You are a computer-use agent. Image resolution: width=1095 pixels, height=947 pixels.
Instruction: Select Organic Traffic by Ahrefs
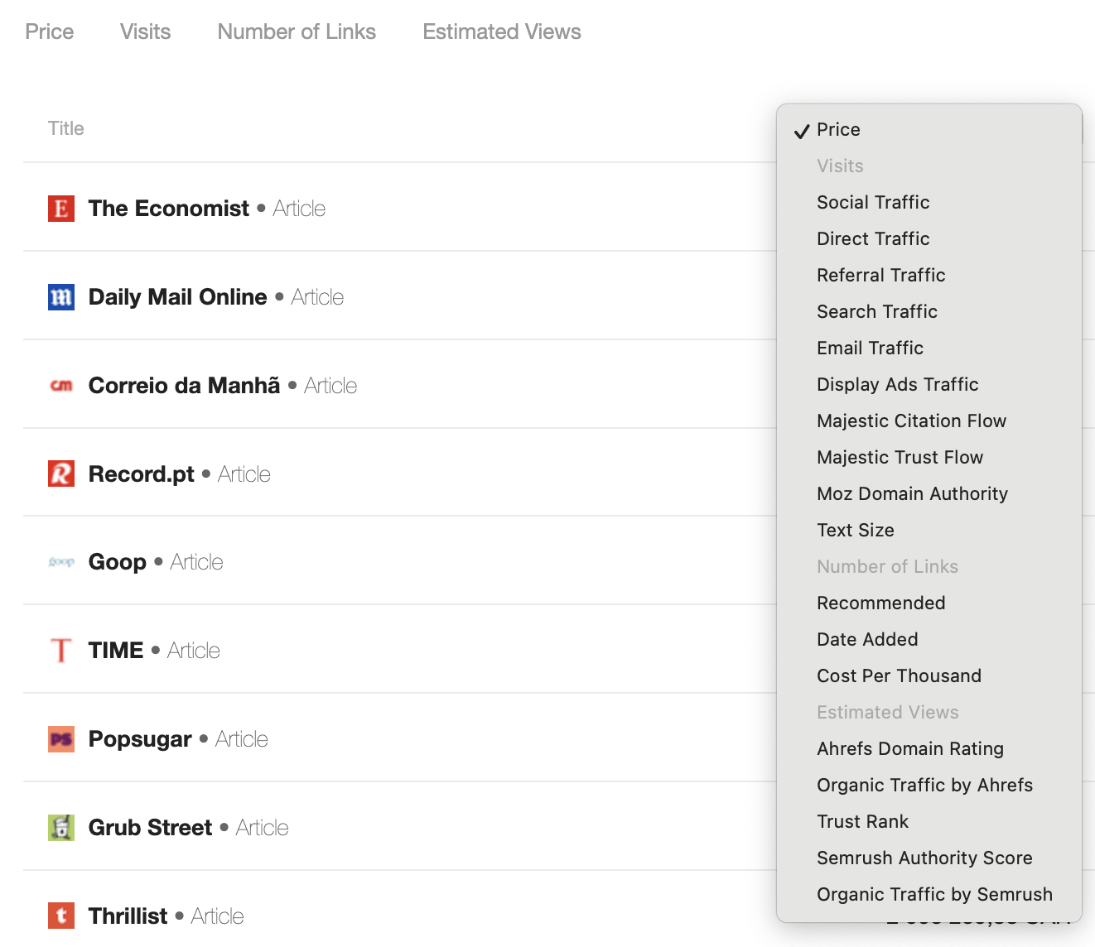click(x=929, y=785)
